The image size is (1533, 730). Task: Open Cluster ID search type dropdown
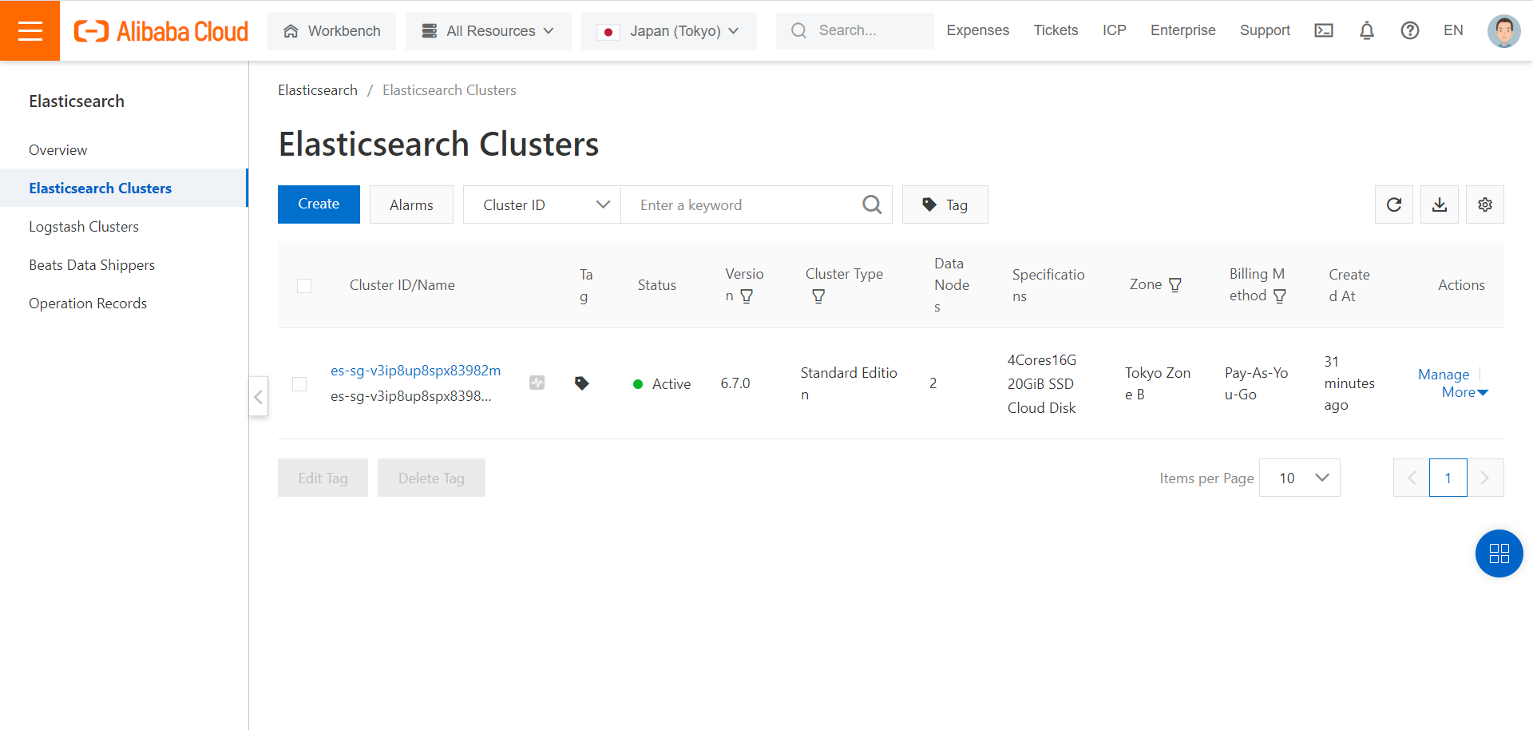click(x=542, y=204)
